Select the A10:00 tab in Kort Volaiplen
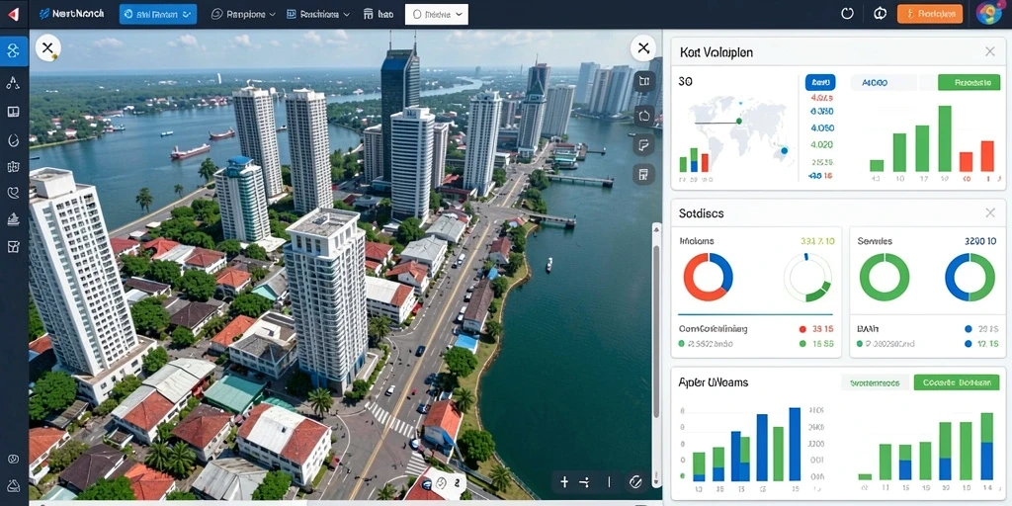The width and height of the screenshot is (1012, 506). tap(883, 82)
